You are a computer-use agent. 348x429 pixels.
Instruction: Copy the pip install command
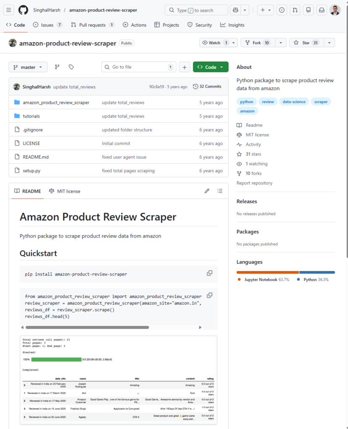point(209,273)
